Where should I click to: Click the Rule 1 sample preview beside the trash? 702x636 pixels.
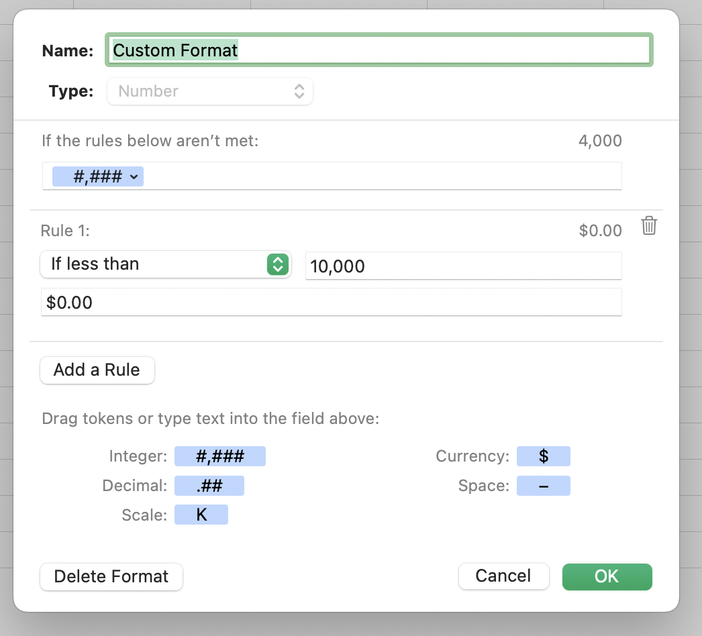pos(600,231)
